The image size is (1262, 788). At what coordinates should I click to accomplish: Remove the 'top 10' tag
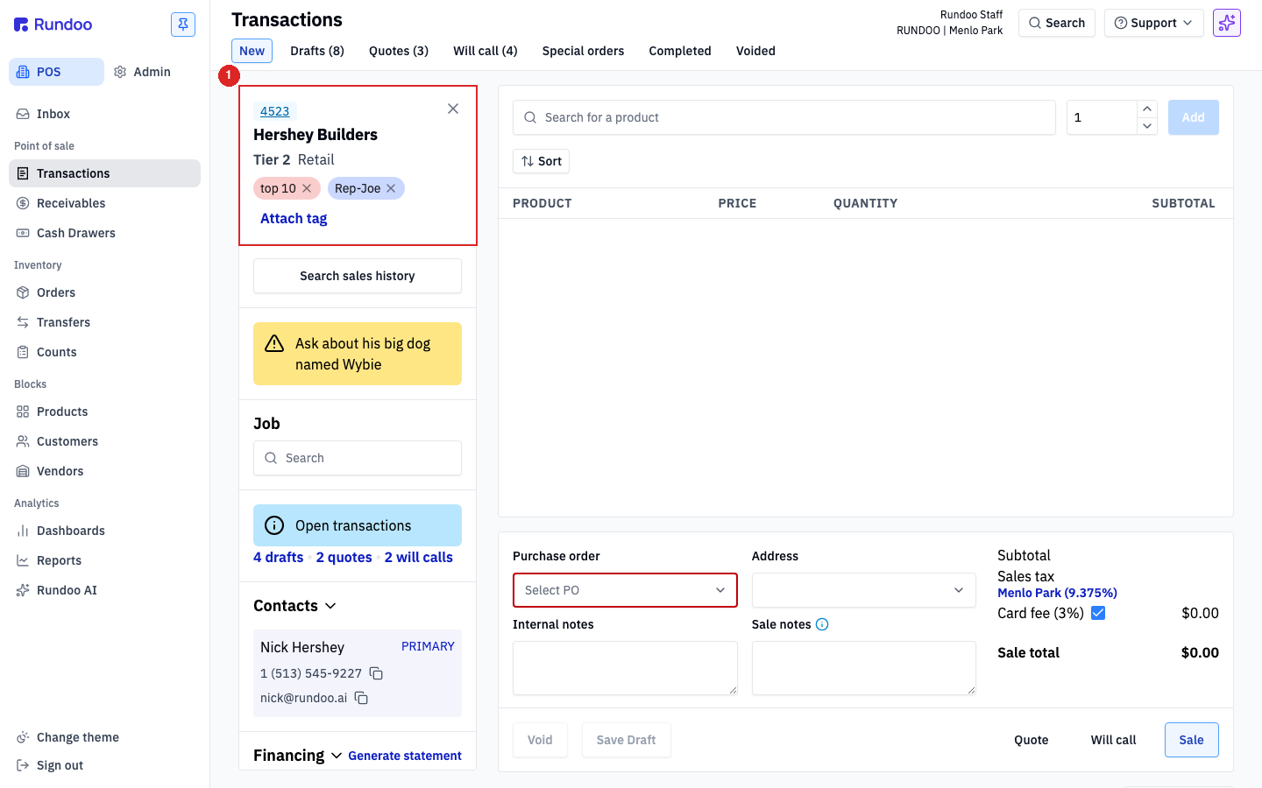[307, 188]
